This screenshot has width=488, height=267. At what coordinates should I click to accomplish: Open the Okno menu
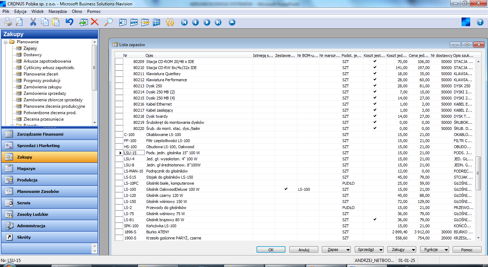(x=77, y=11)
